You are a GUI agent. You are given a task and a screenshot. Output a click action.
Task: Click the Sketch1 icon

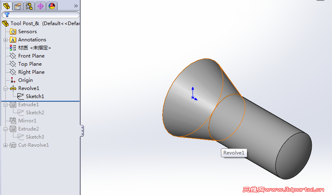[x=21, y=96]
